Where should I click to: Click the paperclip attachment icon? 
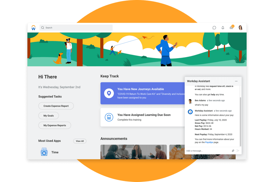click(233, 151)
